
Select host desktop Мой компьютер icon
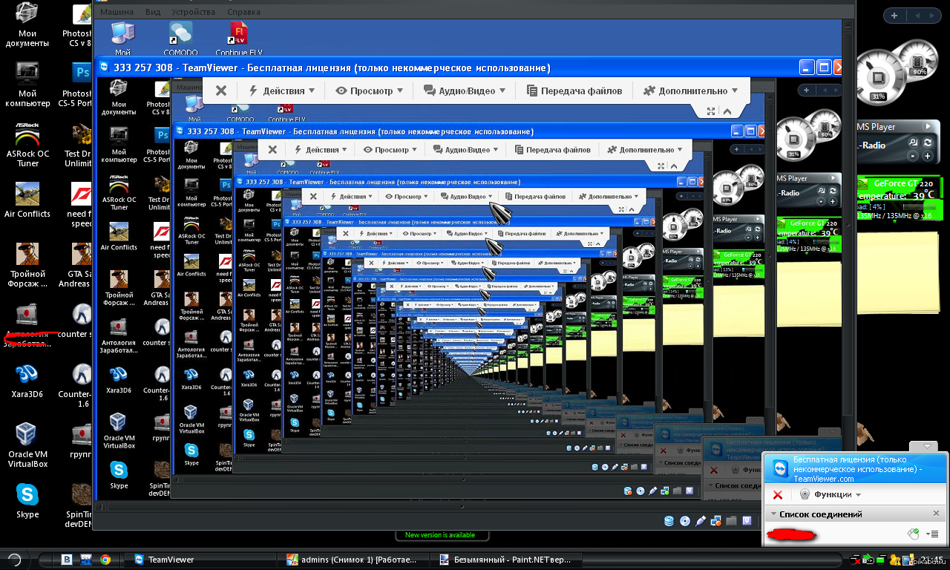click(x=27, y=85)
